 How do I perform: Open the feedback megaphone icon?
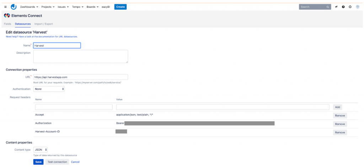tap(336, 7)
